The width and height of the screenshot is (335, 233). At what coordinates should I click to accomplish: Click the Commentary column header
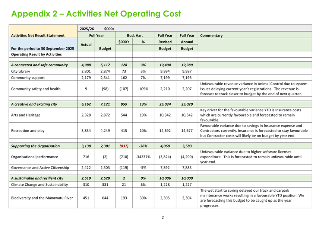pos(211,36)
